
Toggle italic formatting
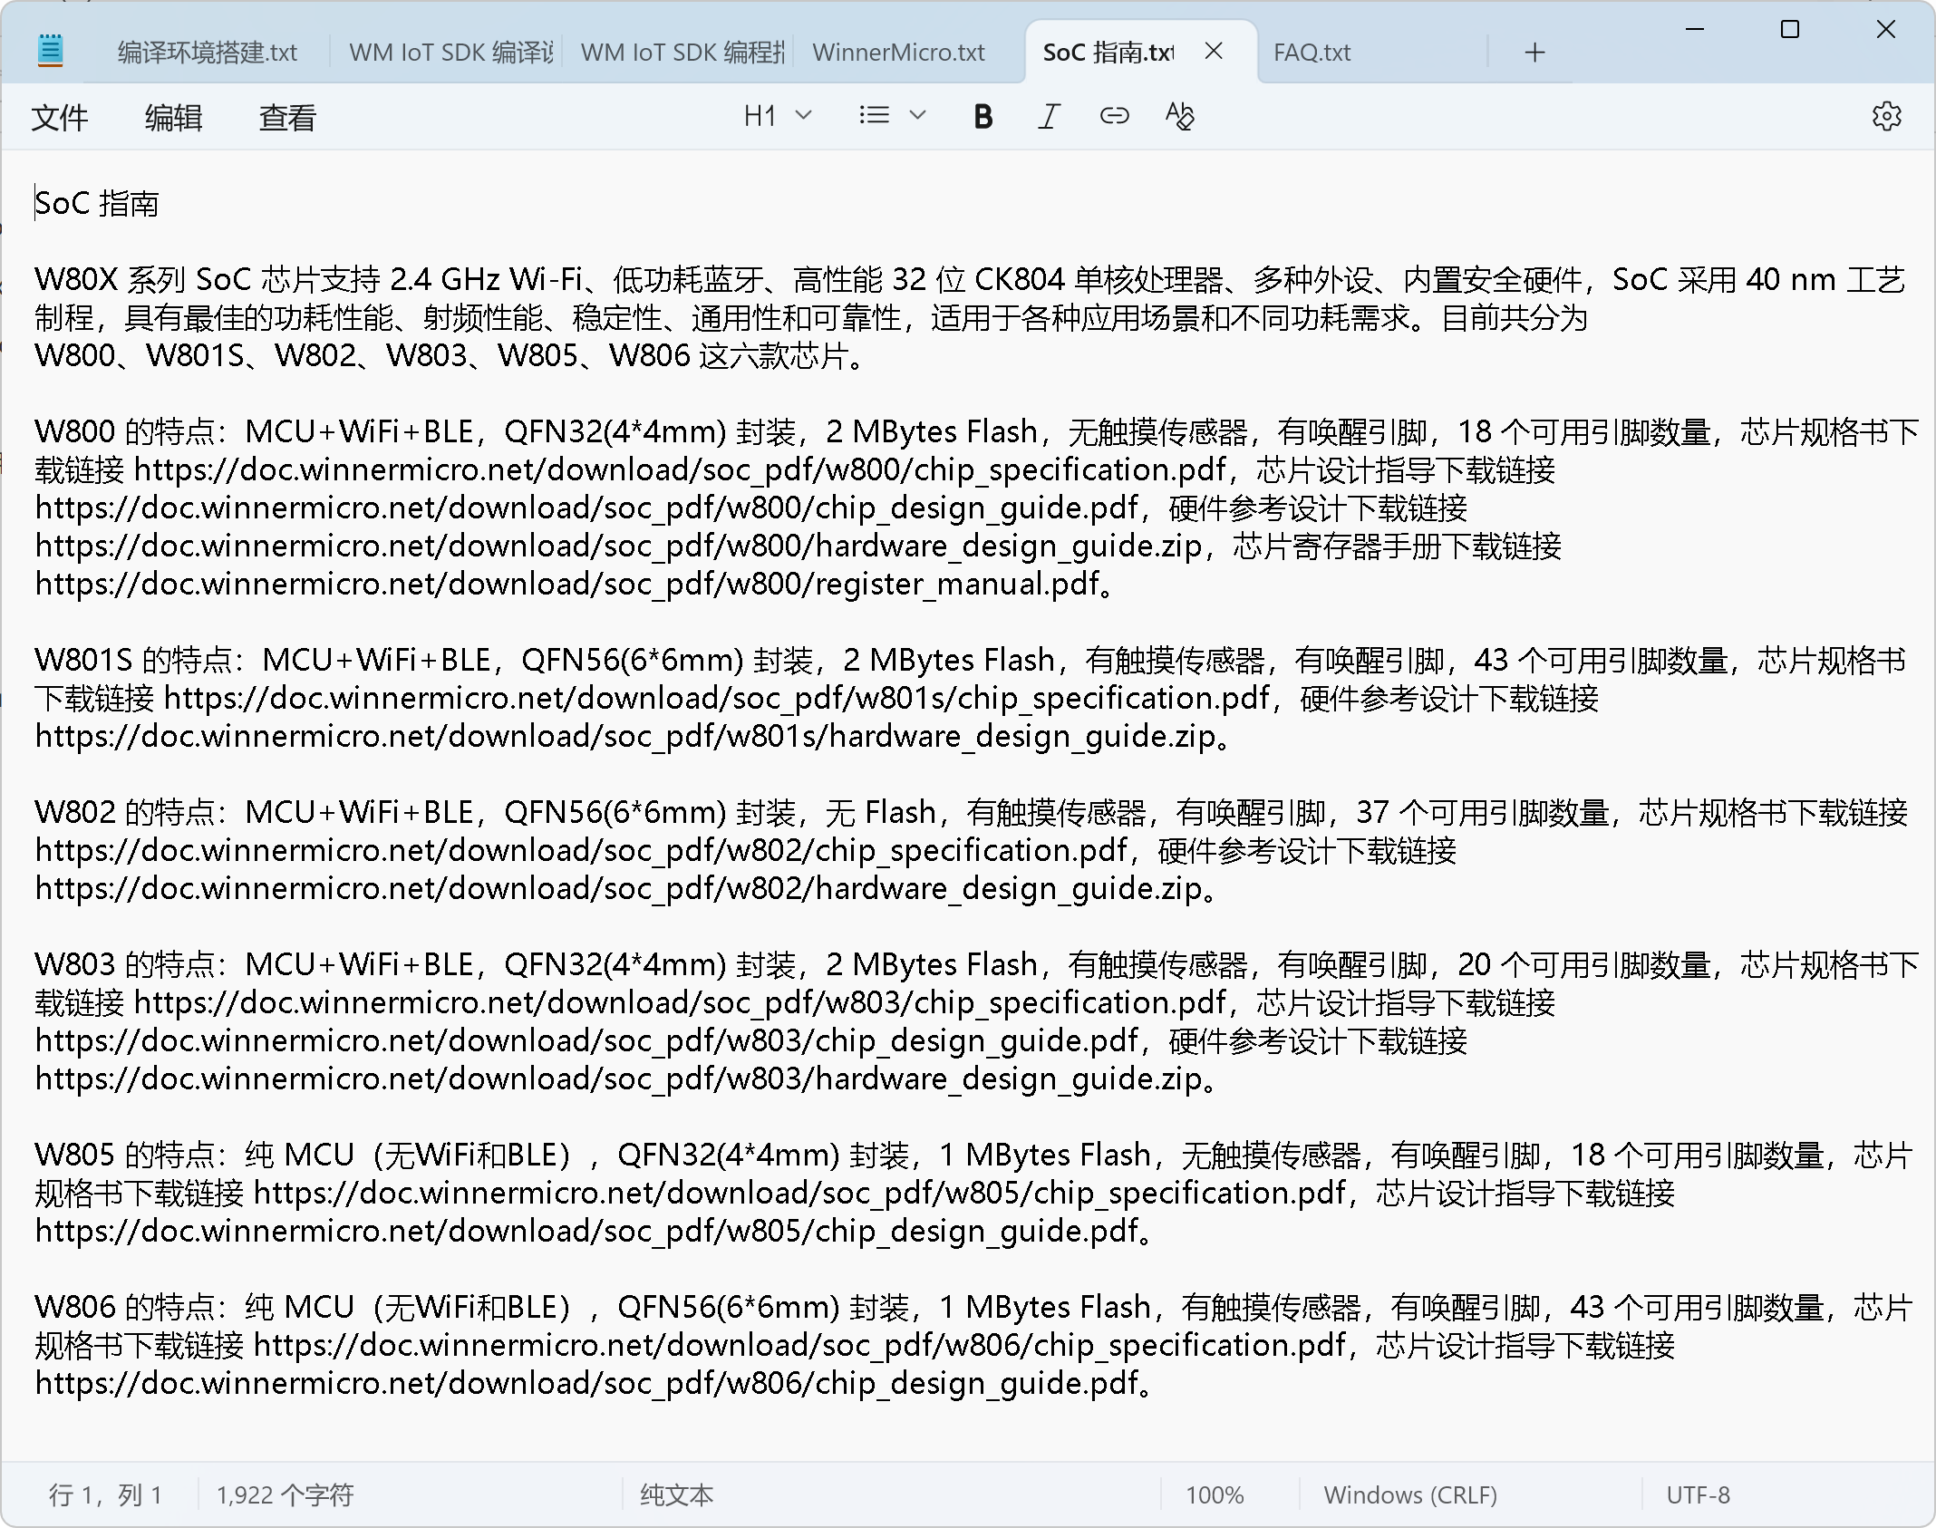coord(1049,116)
